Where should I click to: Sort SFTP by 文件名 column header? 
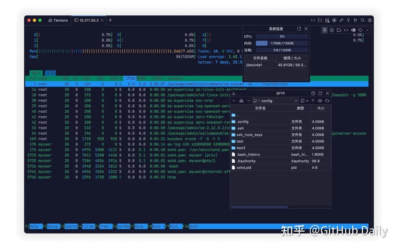click(x=260, y=108)
